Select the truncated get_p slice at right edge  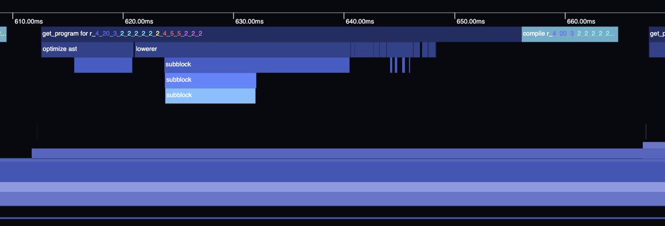click(657, 34)
